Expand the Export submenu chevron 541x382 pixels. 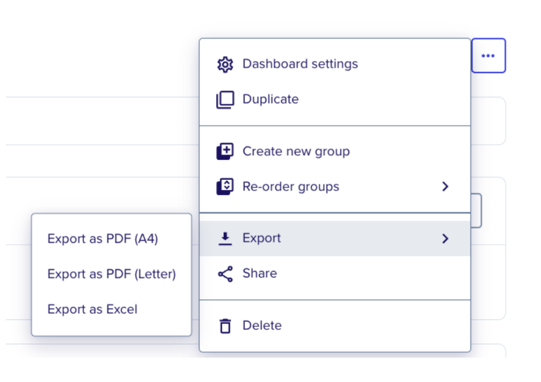click(445, 238)
